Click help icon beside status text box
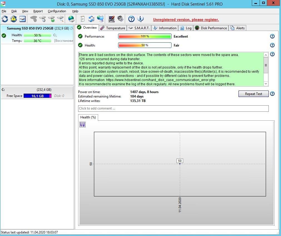The width and height of the screenshot is (281, 236). (x=272, y=54)
